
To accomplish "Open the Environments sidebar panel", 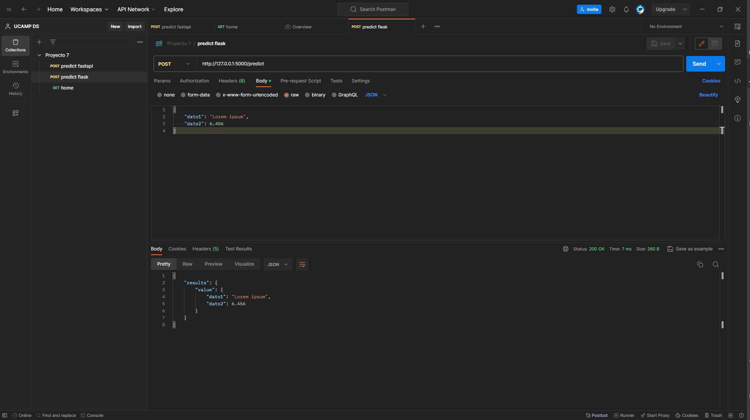I will pos(16,67).
